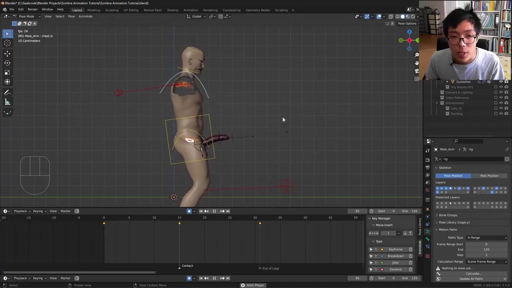The width and height of the screenshot is (512, 288).
Task: Switch to the Animation workspace tab
Action: [x=190, y=10]
